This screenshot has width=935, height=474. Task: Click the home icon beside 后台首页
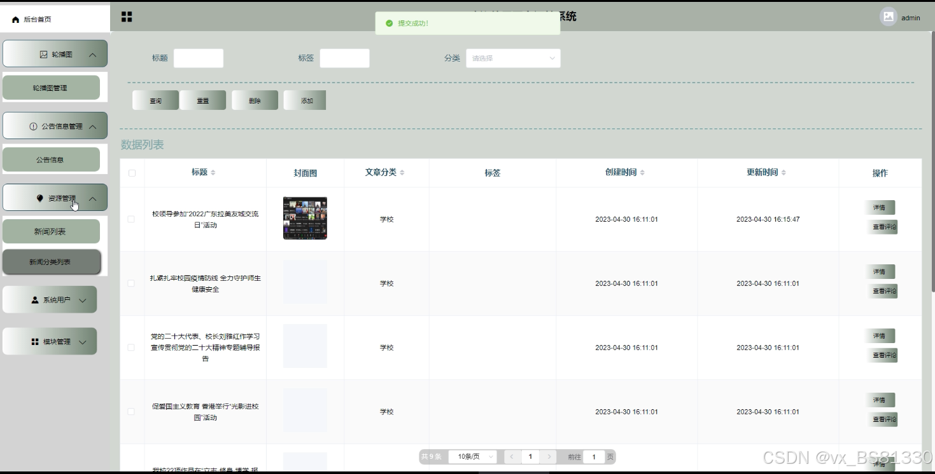point(16,20)
